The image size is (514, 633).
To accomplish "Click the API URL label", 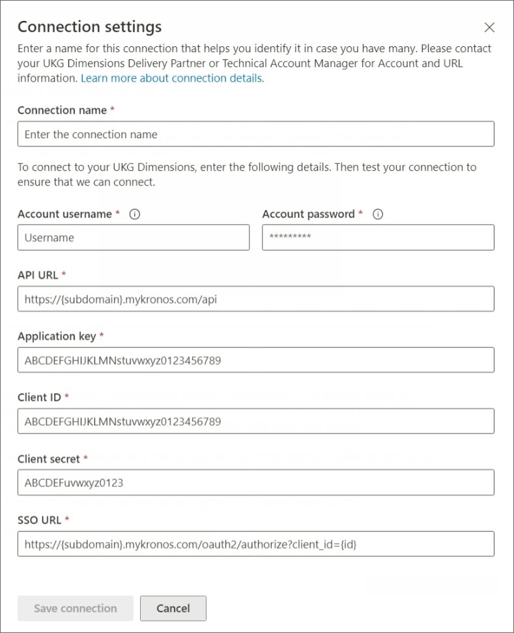I will [38, 275].
